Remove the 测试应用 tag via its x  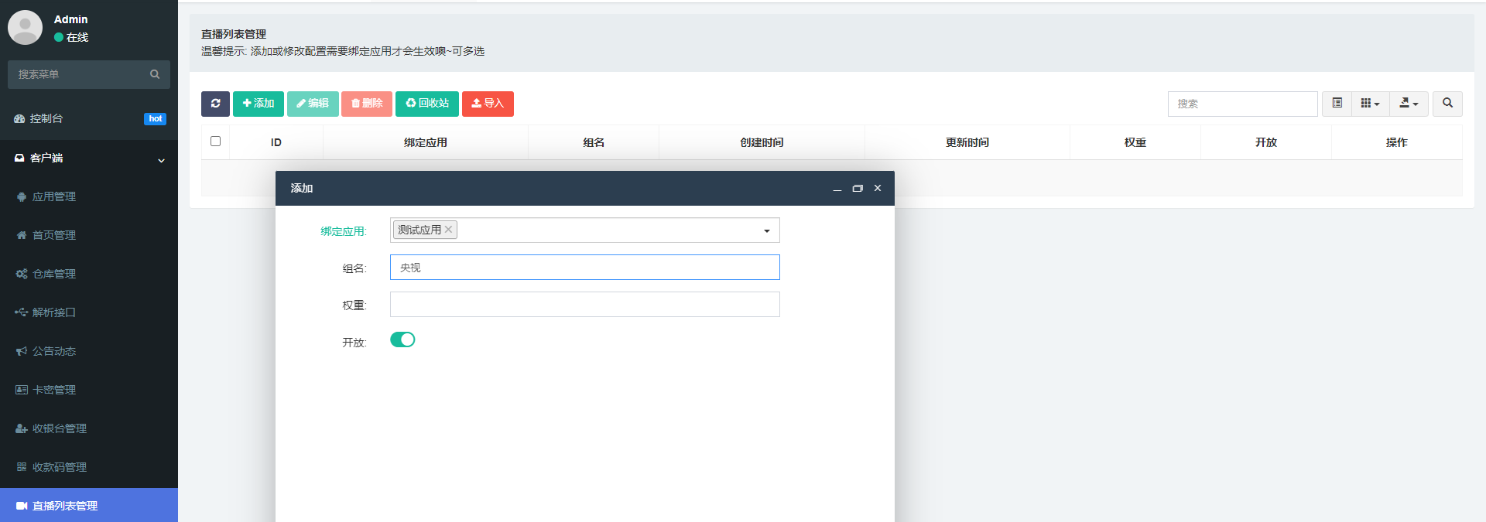click(448, 230)
